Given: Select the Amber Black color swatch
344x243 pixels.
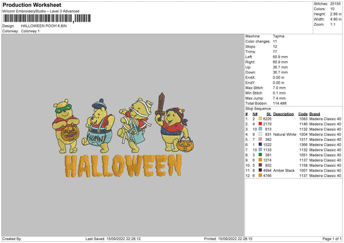Looking at the screenshot, I should 261,170.
